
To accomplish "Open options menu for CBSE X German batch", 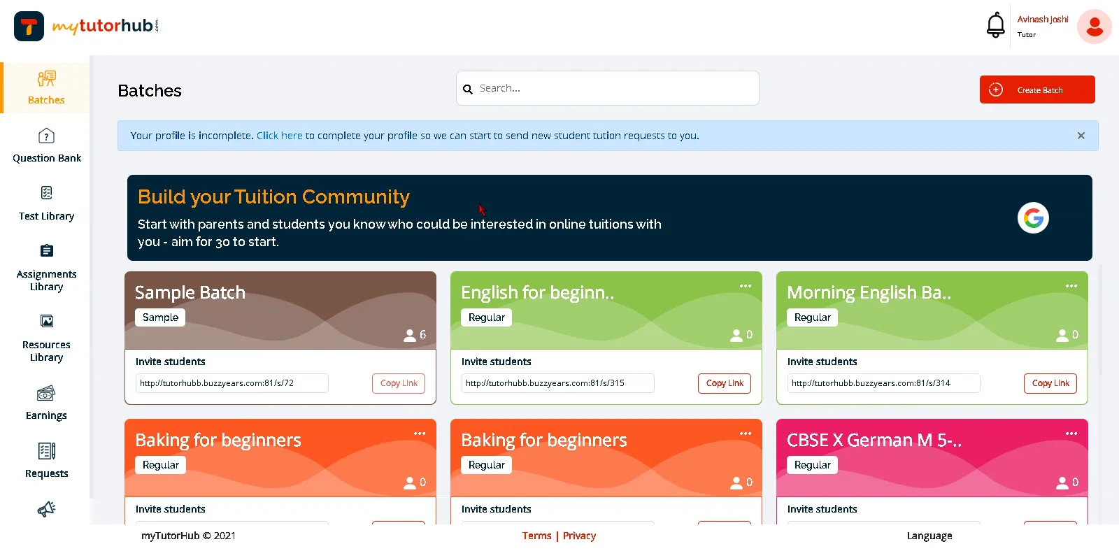I will tap(1071, 434).
